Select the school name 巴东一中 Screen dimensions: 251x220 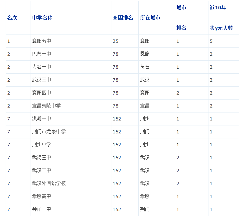42,54
